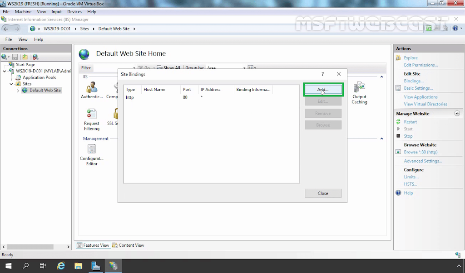
Task: Click the Restart website icon
Action: click(398, 122)
